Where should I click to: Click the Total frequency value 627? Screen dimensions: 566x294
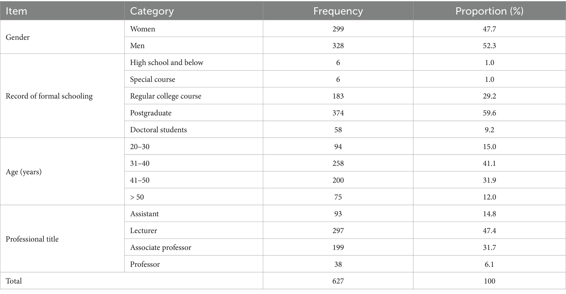(338, 281)
